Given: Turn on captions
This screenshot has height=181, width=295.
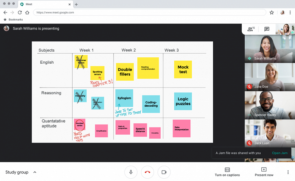Looking at the screenshot, I should (x=227, y=172).
